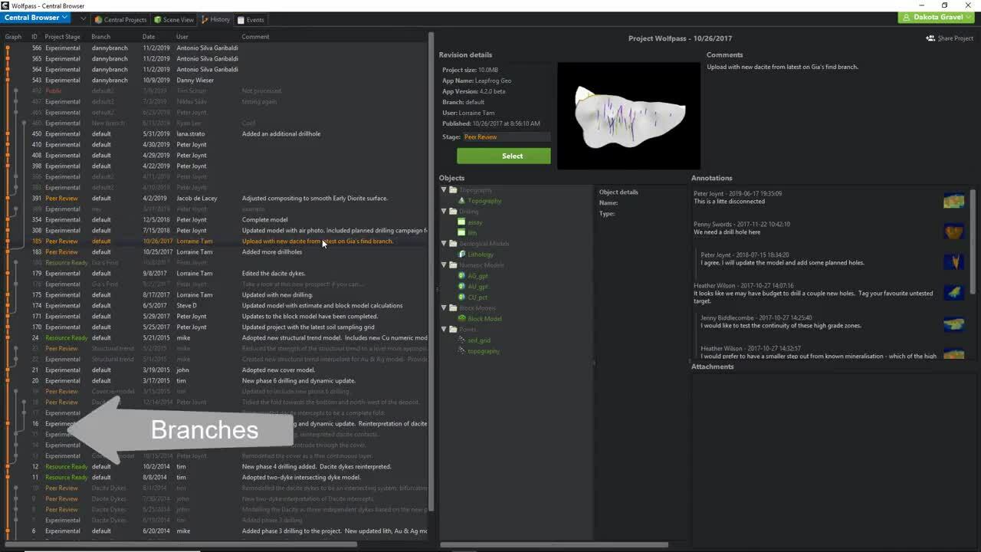Open thumbnail beside 'We need a drill hole here'
This screenshot has width=981, height=552.
954,232
